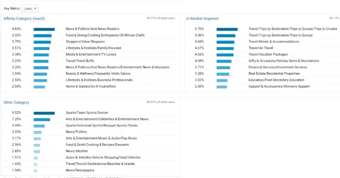The height and width of the screenshot is (178, 340).
Task: Select the News/Newspapers category row
Action: [x=90, y=170]
